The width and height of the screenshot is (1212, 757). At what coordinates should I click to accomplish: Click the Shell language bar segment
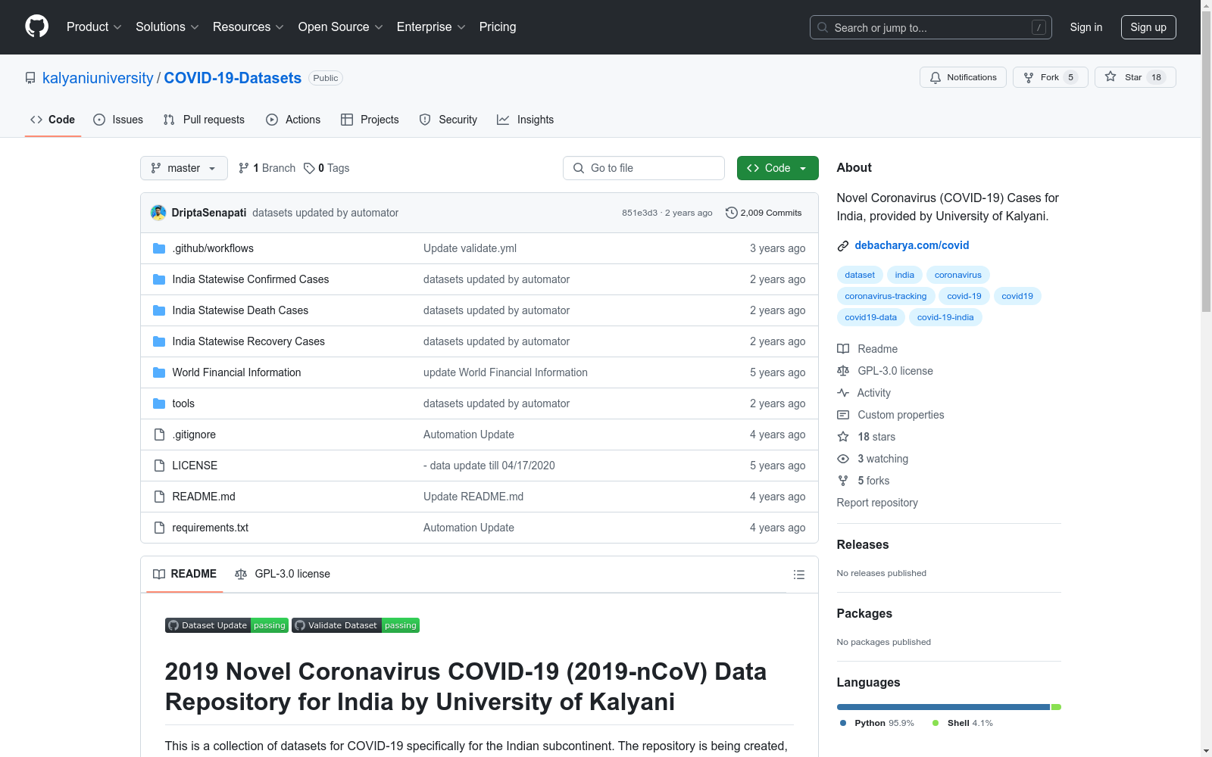click(x=1056, y=707)
